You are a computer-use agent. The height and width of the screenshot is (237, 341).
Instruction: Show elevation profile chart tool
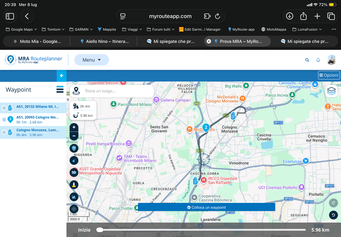coord(74,197)
